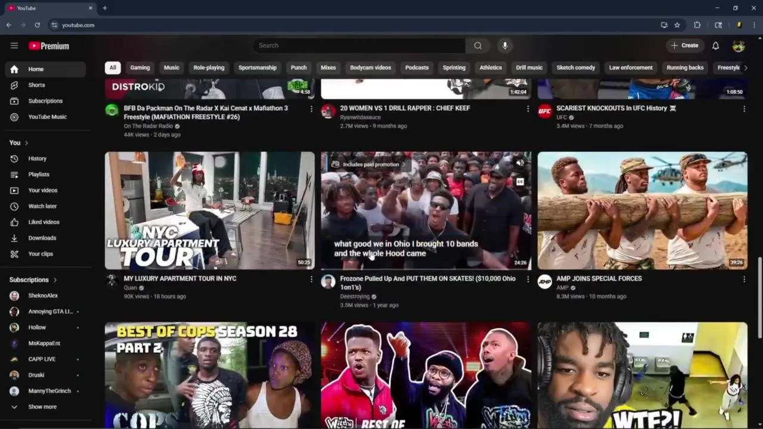This screenshot has height=429, width=763.
Task: Select the Sketch comedy filter chip
Action: 576,67
